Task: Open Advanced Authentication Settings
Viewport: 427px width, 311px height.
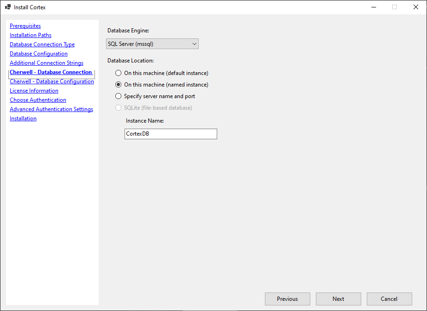Action: click(x=51, y=109)
